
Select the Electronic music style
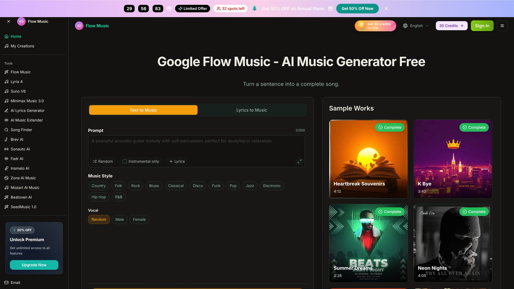point(272,186)
